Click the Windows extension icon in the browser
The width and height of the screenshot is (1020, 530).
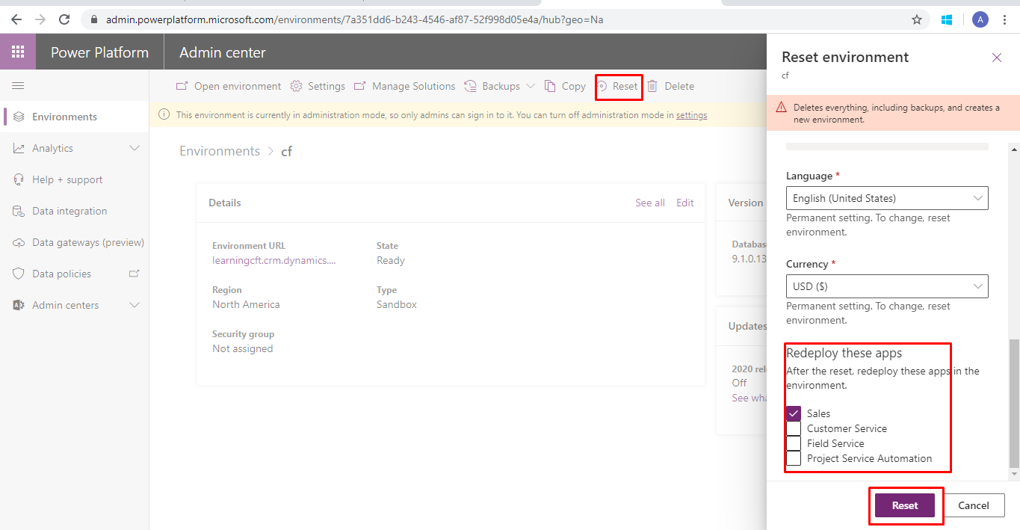pyautogui.click(x=947, y=19)
